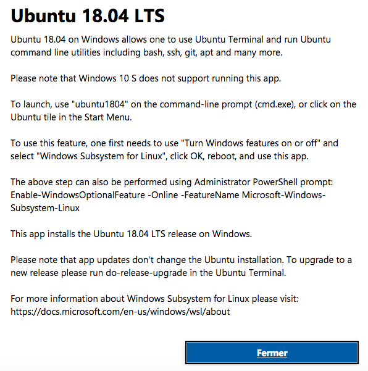Click the Subsystem-Linux line of the command

(x=45, y=208)
